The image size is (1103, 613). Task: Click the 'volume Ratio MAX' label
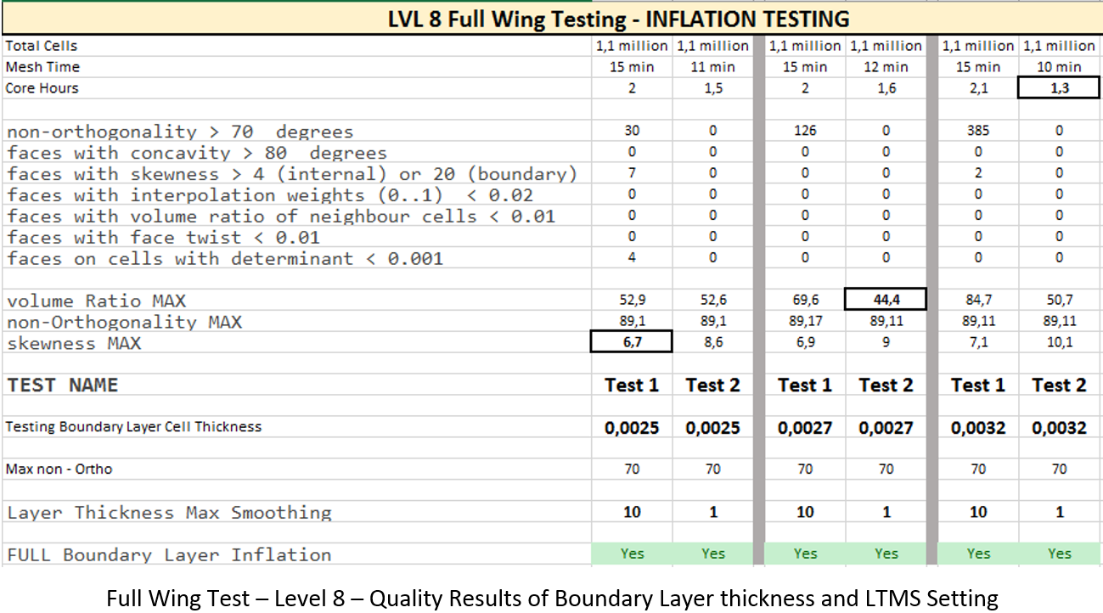tap(96, 301)
